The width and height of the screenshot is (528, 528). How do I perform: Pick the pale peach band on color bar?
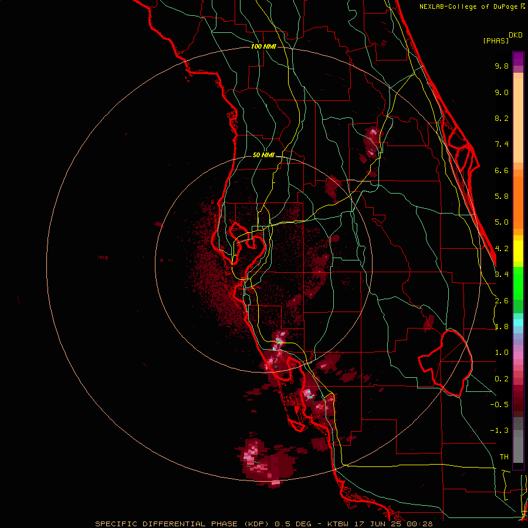coord(518,120)
